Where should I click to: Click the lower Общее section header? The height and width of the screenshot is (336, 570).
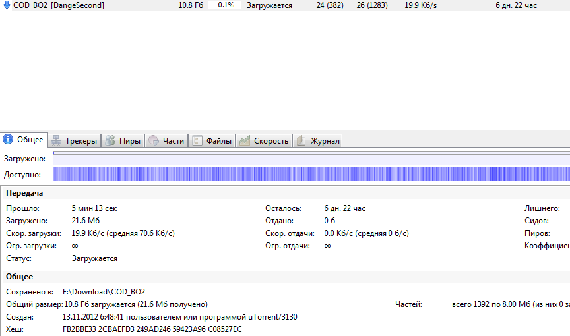click(19, 277)
